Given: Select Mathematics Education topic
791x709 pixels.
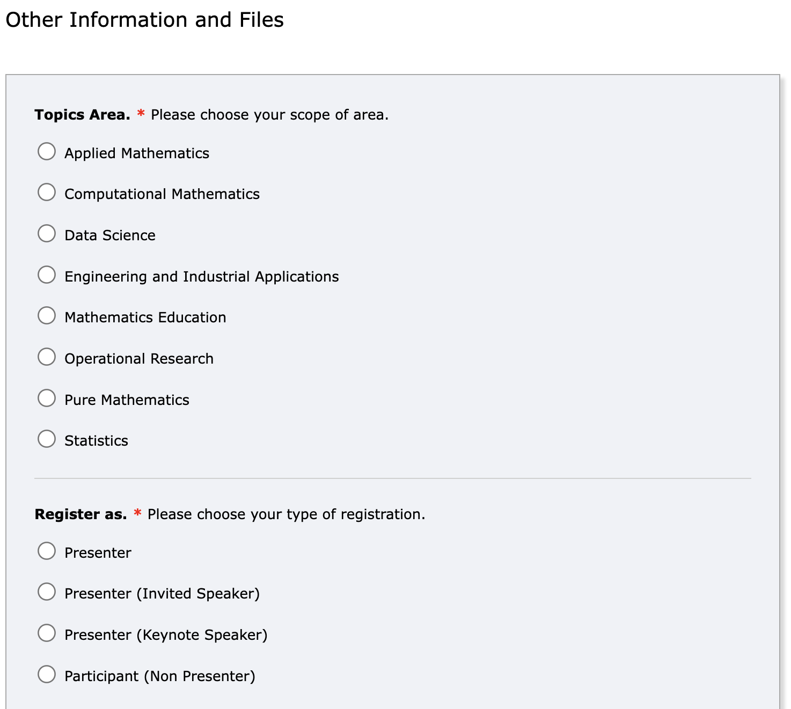Looking at the screenshot, I should coord(47,315).
